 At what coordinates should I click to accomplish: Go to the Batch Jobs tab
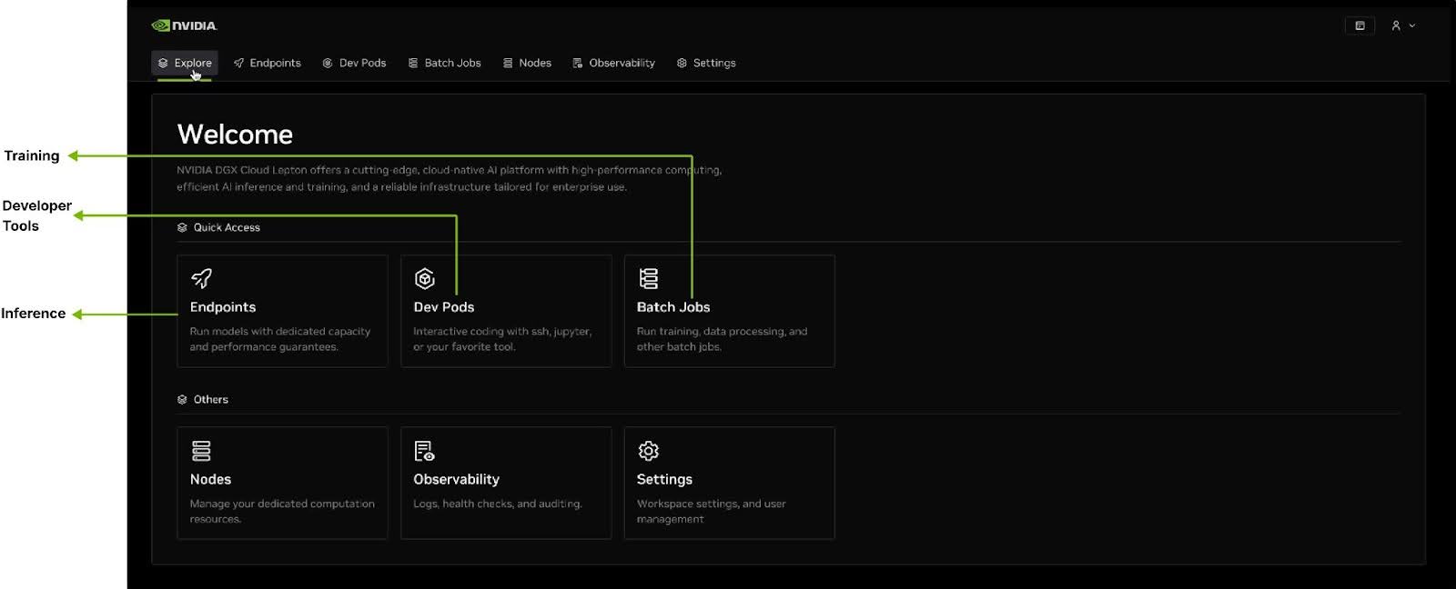pyautogui.click(x=444, y=63)
